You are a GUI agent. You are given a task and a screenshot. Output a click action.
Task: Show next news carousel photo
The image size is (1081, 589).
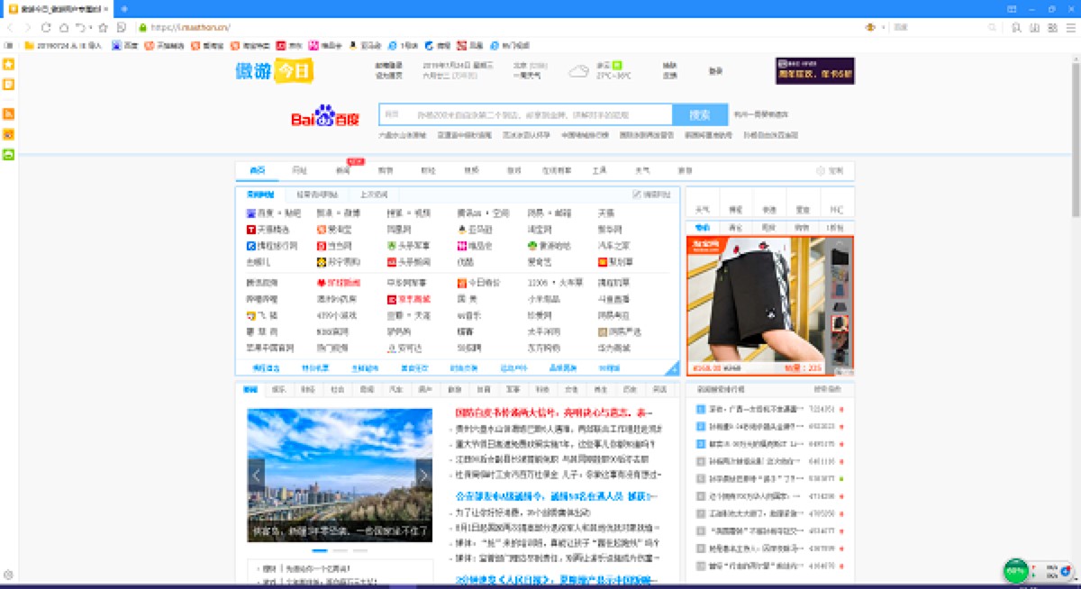point(422,475)
